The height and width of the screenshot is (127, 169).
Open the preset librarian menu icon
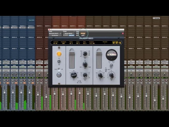[74, 31]
